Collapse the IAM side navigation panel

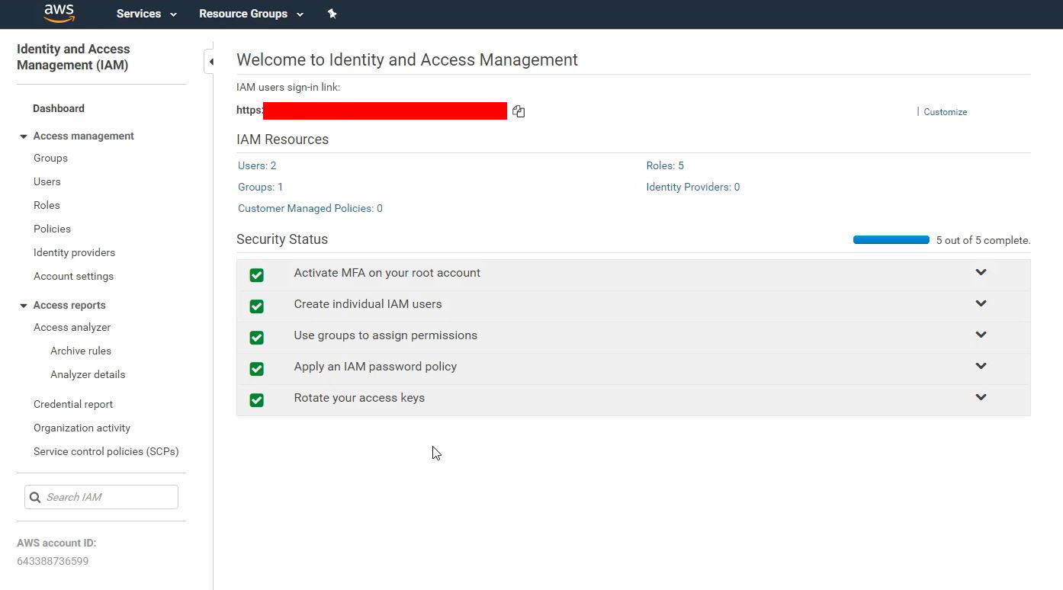[x=210, y=62]
